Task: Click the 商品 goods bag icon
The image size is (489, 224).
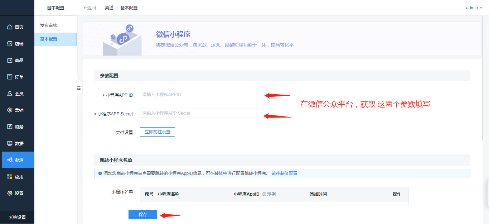Action: pyautogui.click(x=10, y=60)
